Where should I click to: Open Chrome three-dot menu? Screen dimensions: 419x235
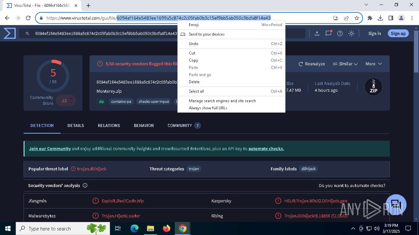[x=412, y=18]
